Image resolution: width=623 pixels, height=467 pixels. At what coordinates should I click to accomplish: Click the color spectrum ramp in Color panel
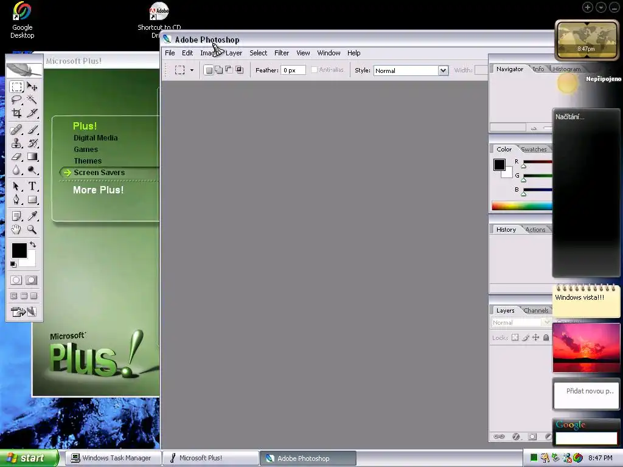[521, 206]
